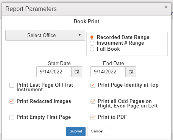Toggle Print all Odd Pages on Right
173x140 pixels.
tap(93, 101)
